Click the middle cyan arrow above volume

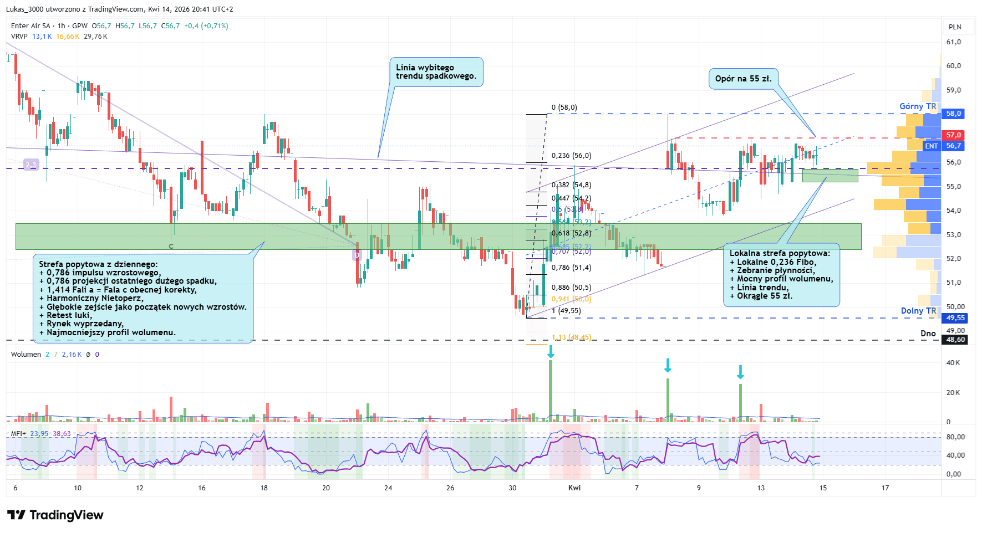[668, 365]
